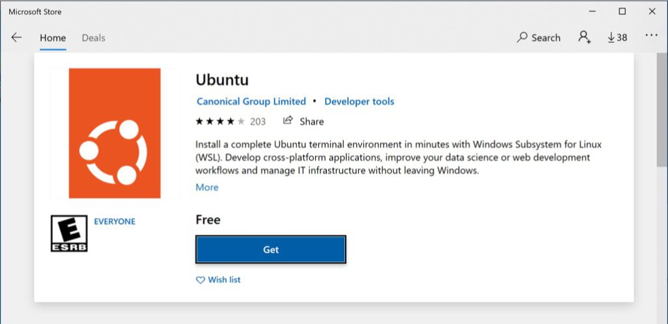Click the Ubuntu title text
Screen dimensions: 668x324
coord(222,80)
